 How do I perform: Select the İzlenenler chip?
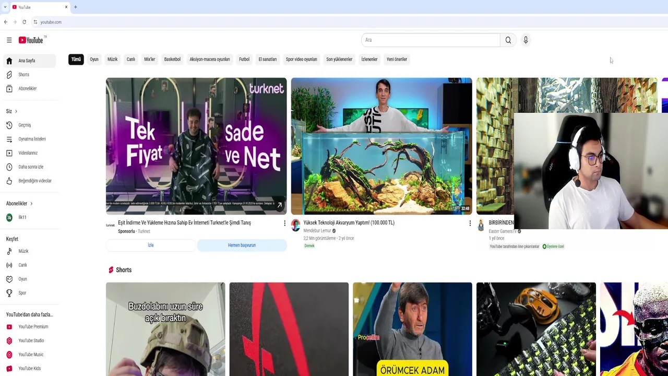369,60
